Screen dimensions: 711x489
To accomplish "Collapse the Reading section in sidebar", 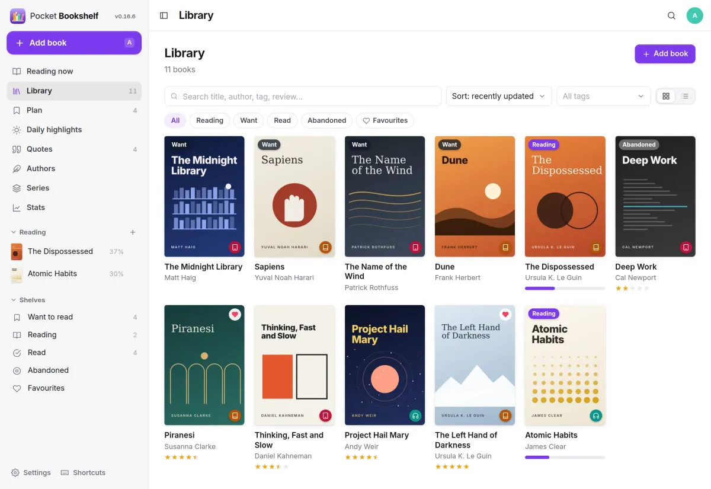I will pos(28,232).
